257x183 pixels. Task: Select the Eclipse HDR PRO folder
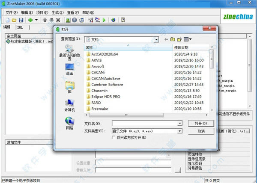(103, 97)
